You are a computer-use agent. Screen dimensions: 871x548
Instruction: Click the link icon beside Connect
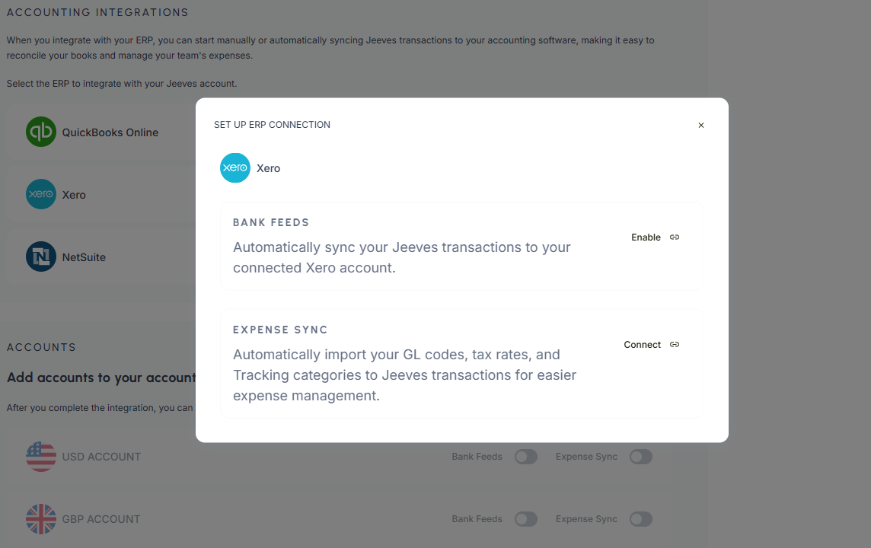pyautogui.click(x=675, y=345)
